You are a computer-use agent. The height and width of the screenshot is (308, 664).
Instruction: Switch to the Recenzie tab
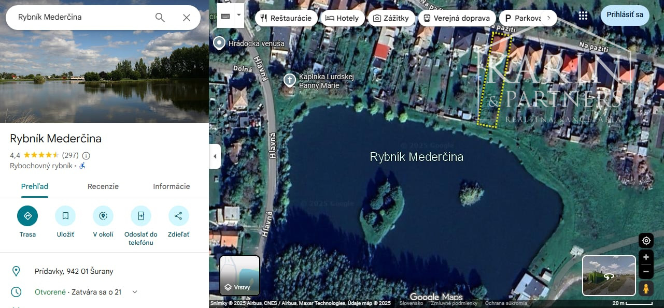[x=103, y=186]
